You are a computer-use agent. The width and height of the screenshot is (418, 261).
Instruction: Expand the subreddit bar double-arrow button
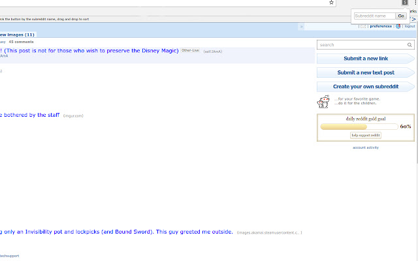point(302,27)
